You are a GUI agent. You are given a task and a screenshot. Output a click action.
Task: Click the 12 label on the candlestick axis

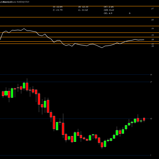tap(151, 119)
